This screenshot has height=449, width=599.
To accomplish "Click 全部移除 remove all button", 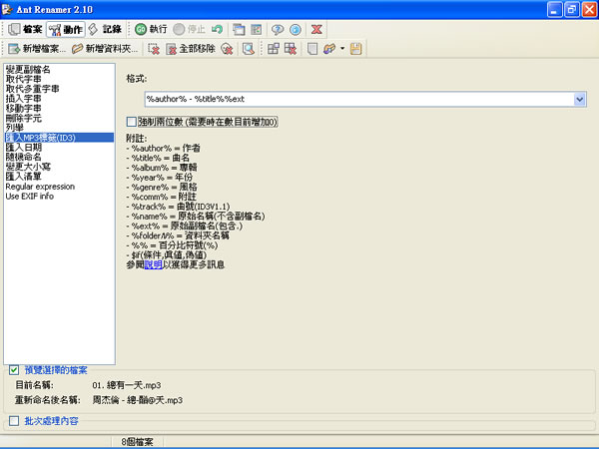I will pos(191,49).
